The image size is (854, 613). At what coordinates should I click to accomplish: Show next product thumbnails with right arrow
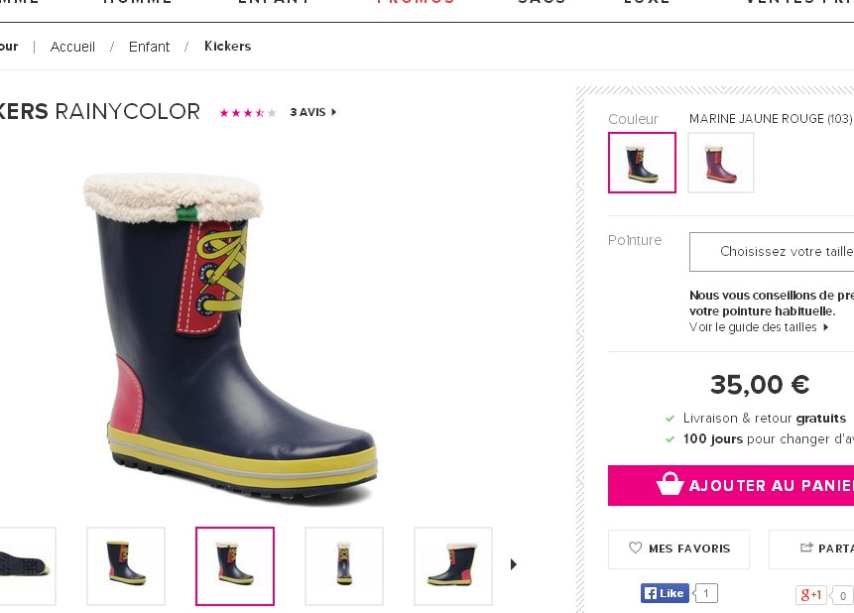click(514, 564)
